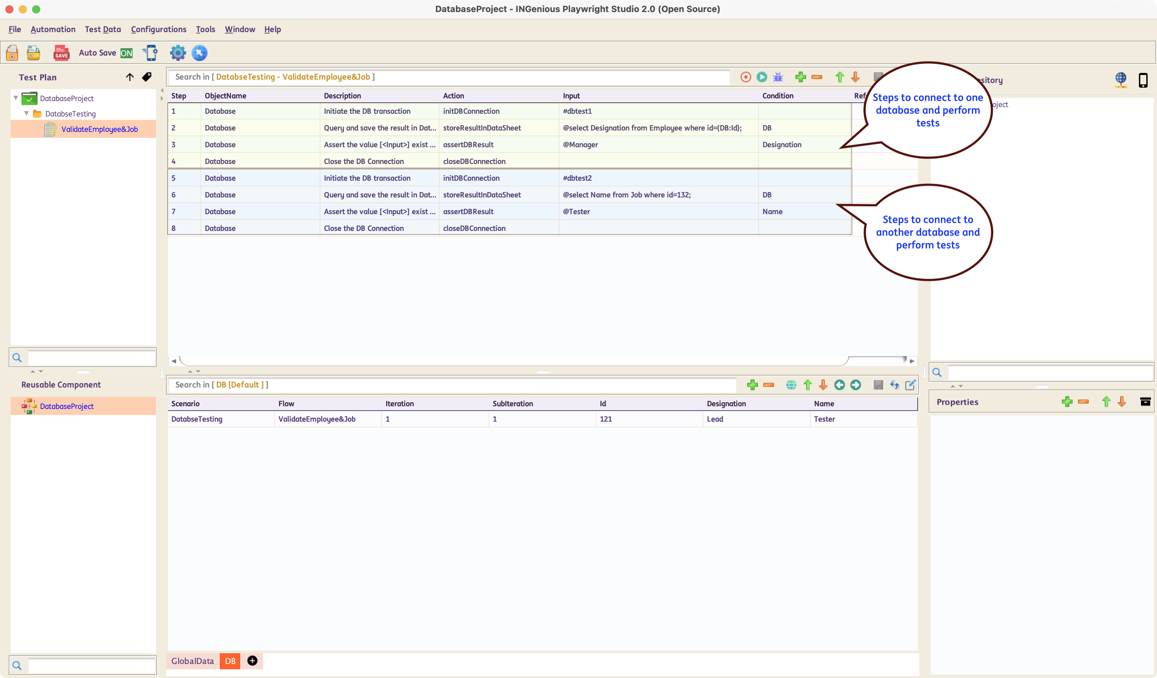
Task: Add a property with green plus
Action: pyautogui.click(x=1068, y=402)
